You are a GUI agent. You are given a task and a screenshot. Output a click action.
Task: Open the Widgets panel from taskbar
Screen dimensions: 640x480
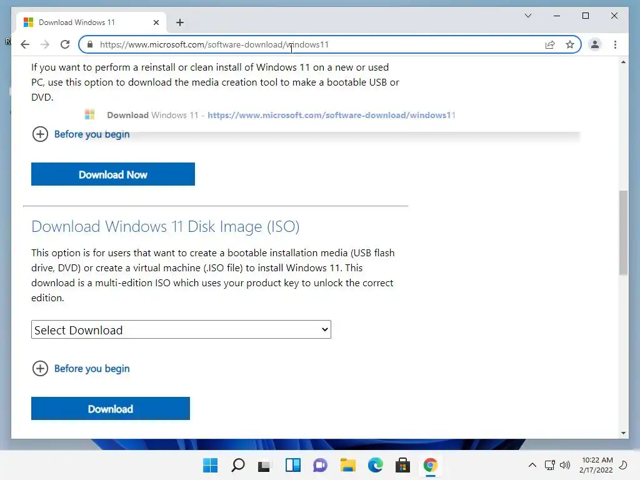(293, 465)
